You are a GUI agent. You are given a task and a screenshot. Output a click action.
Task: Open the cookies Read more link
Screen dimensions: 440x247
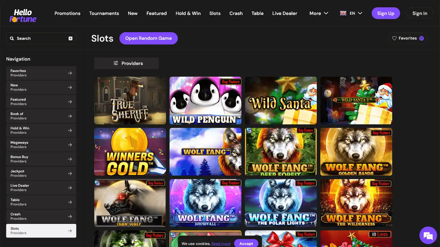tap(221, 243)
